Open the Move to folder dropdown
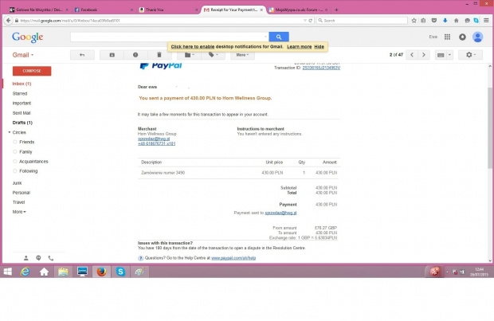494x321 pixels. (x=189, y=55)
